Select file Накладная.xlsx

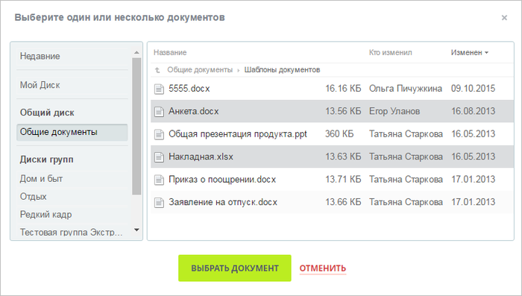pos(201,157)
